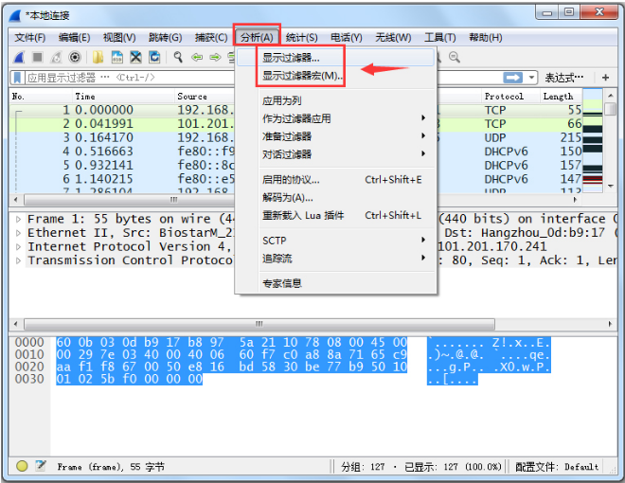This screenshot has width=625, height=483.
Task: Expand Internet Protocol Version 4 node
Action: pos(18,246)
